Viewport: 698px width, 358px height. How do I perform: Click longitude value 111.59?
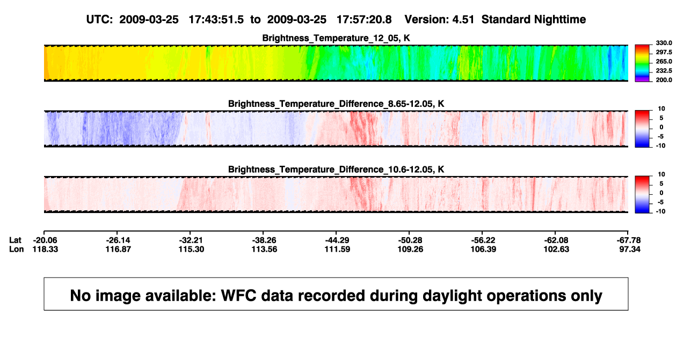[336, 249]
